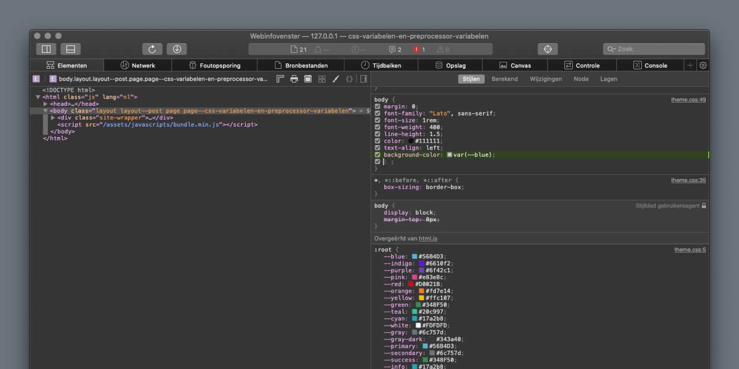Select the Stijlen sidebar panel

coord(471,79)
